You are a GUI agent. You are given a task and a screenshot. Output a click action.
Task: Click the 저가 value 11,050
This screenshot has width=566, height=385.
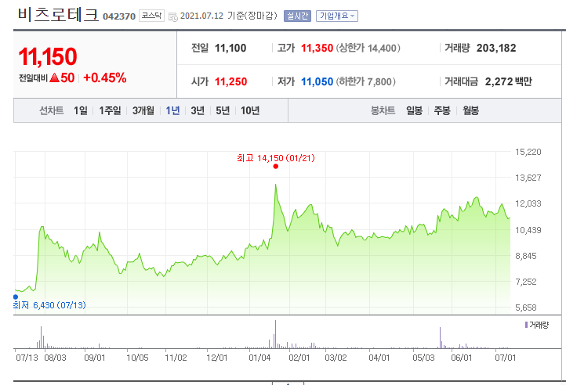point(317,82)
